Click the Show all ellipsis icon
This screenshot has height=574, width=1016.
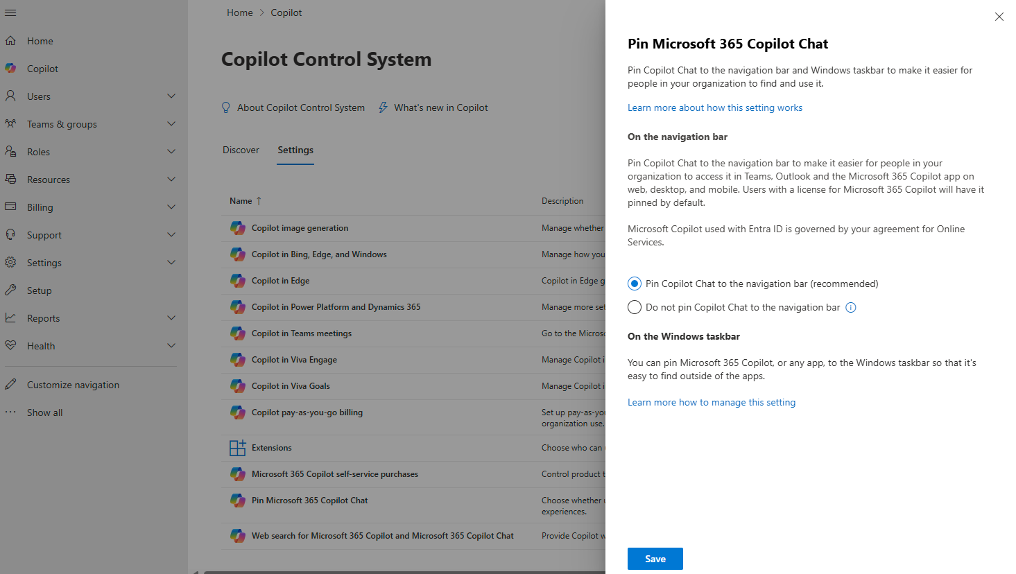tap(10, 412)
